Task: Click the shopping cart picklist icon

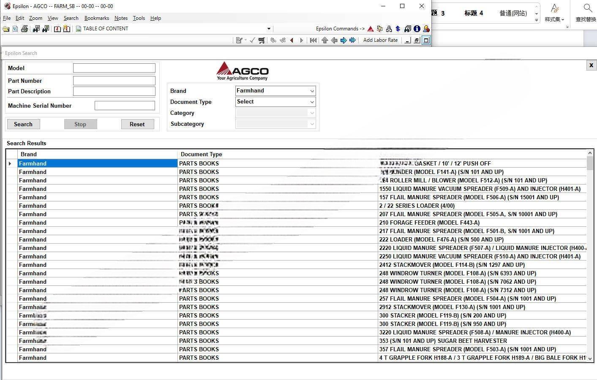Action: click(x=262, y=40)
